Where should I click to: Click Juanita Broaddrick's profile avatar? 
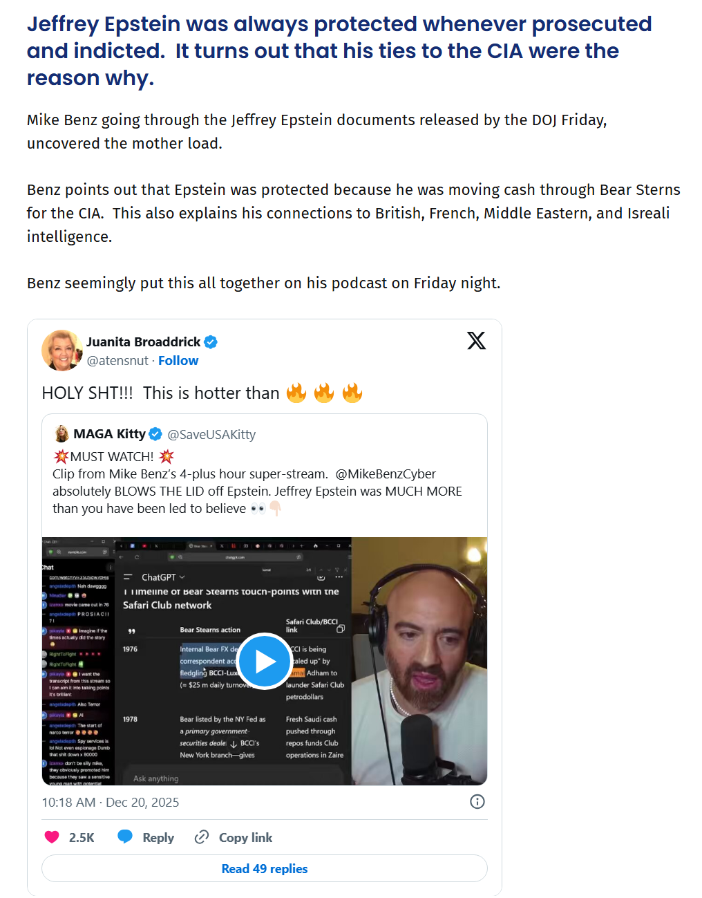point(62,350)
